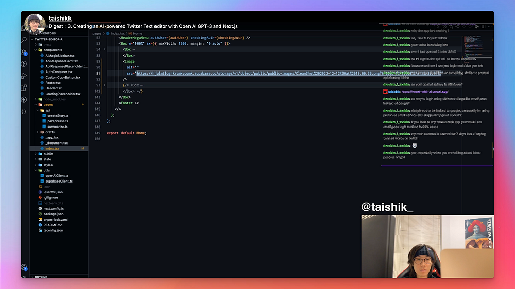
Task: Open the tweet-with-ai.vercel.app chat link
Action: [x=425, y=92]
